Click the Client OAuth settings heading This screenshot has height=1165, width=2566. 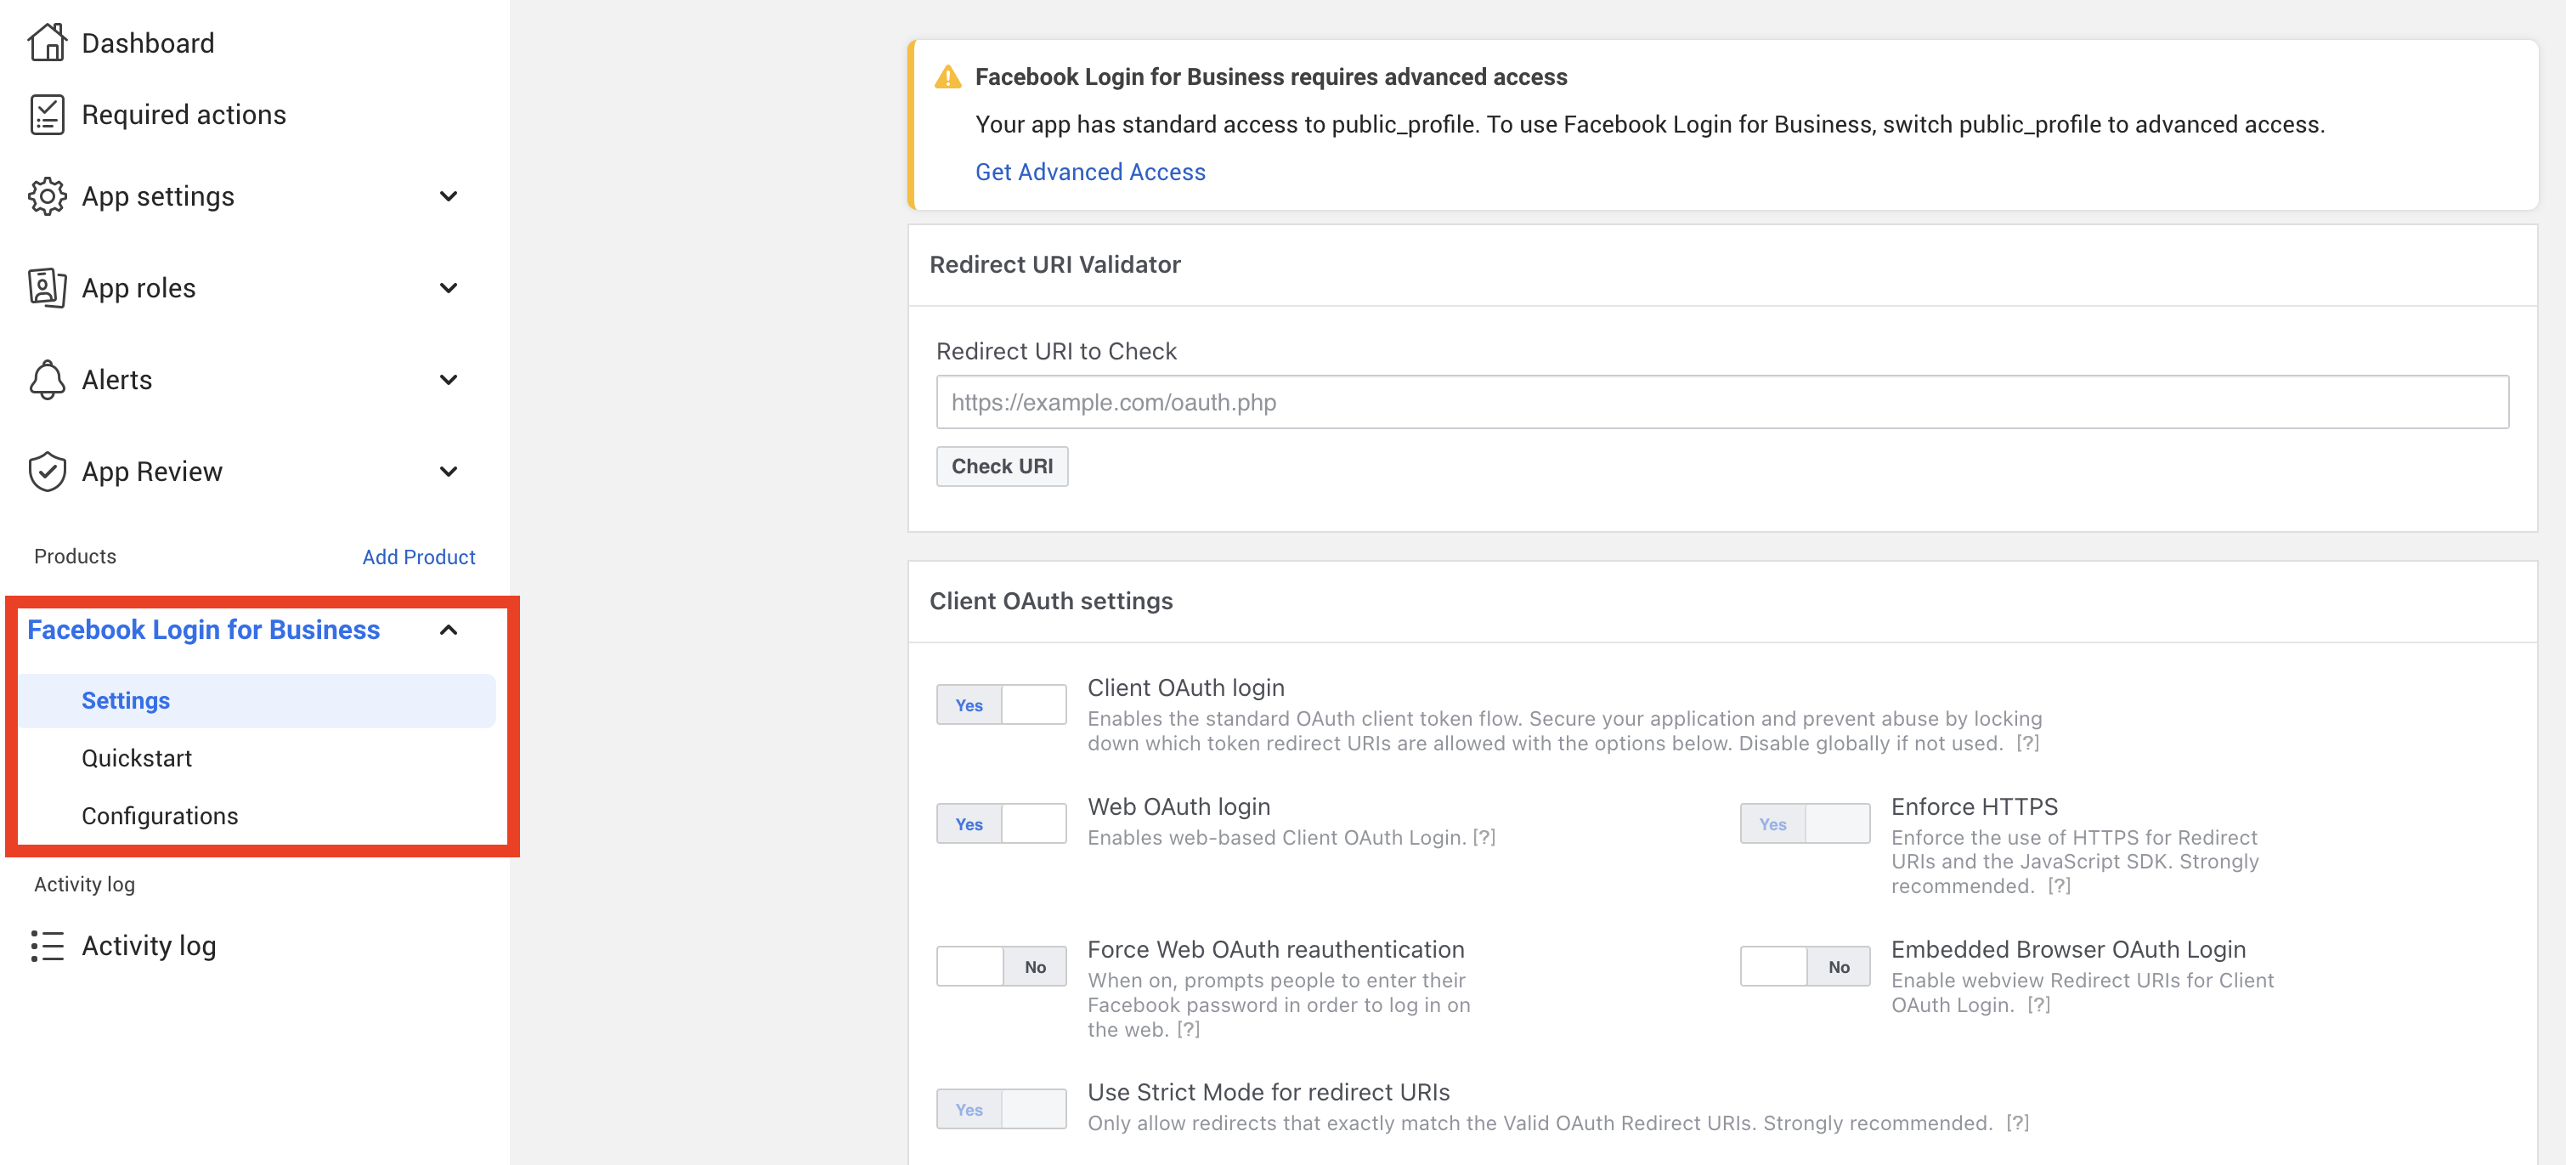pyautogui.click(x=1051, y=601)
